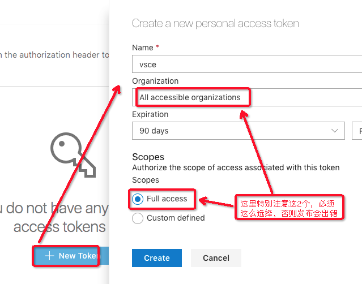Open the Organization dropdown
The width and height of the screenshot is (362, 284).
point(247,97)
